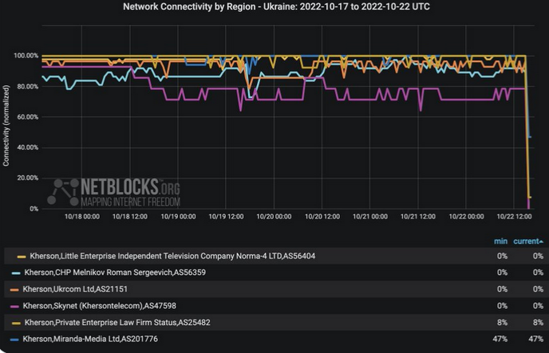Click the 0% current value for Norma-4 LTD

tap(538, 257)
